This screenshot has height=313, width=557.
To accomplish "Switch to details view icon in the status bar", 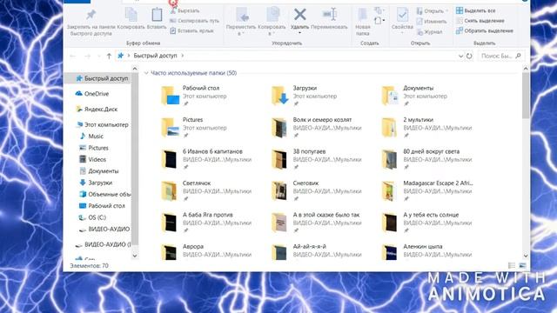I will [512, 265].
